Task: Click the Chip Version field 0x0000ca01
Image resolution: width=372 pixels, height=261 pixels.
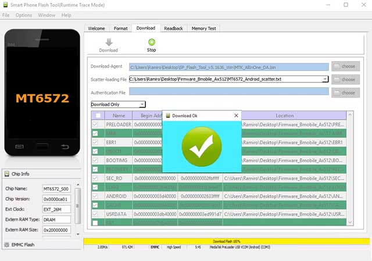Action: pyautogui.click(x=56, y=199)
